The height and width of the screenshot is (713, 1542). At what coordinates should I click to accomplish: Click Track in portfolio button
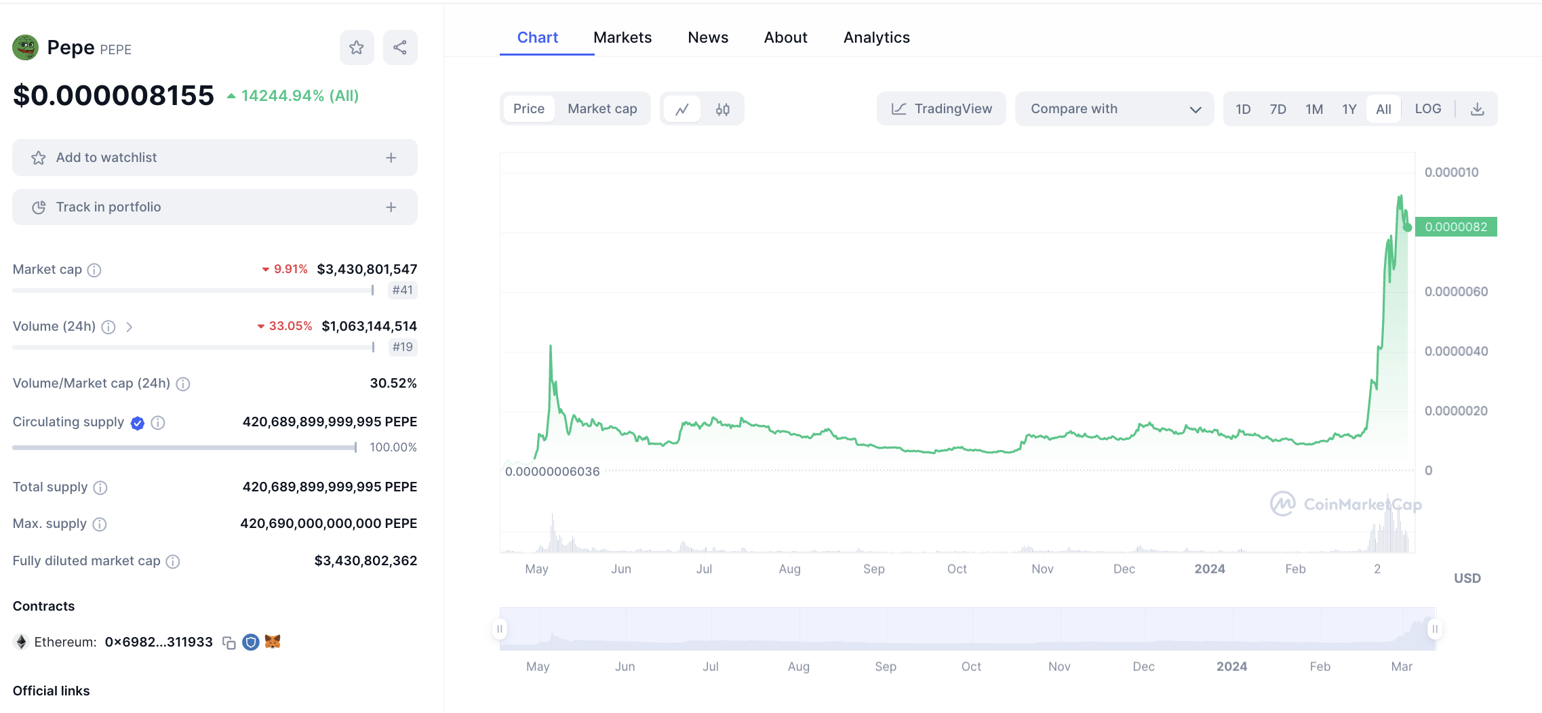coord(214,207)
